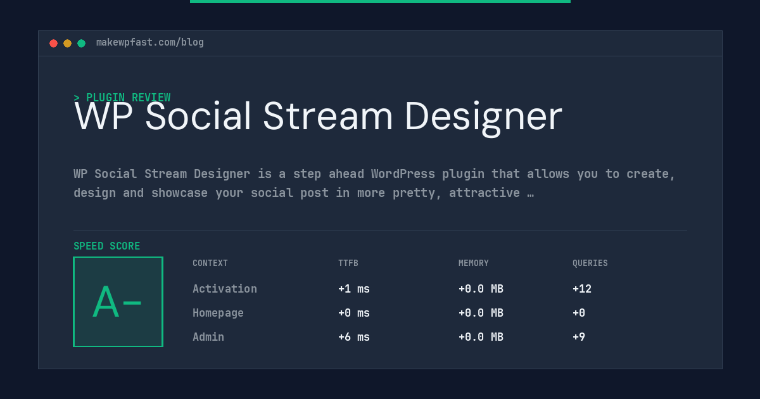Click the Admin queries value +9
The height and width of the screenshot is (399, 760).
(x=579, y=337)
